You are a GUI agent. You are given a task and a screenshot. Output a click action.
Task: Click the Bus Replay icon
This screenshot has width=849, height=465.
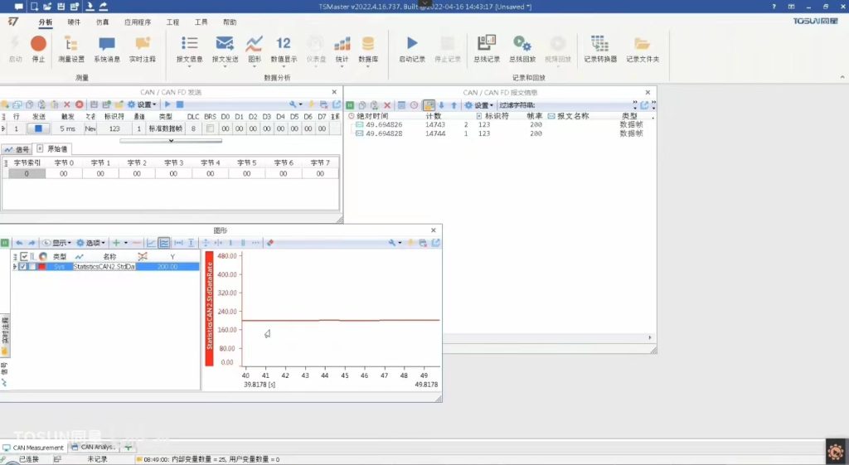pyautogui.click(x=522, y=45)
